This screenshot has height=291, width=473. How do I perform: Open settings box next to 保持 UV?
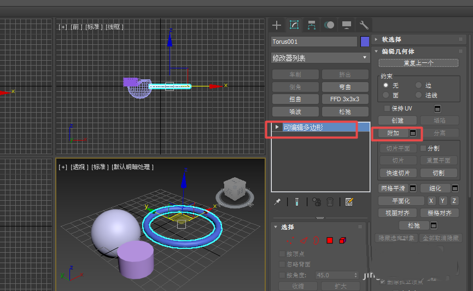point(437,109)
